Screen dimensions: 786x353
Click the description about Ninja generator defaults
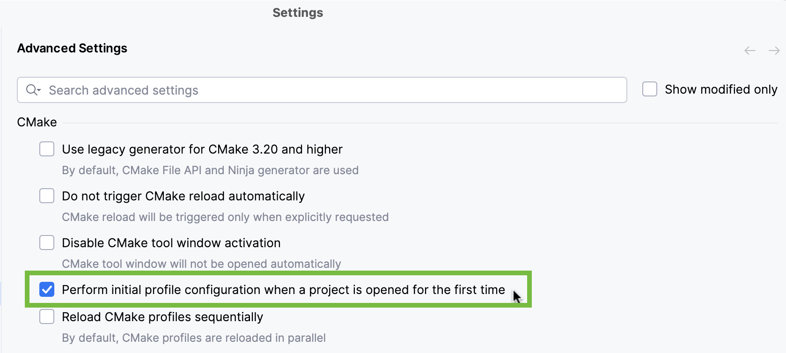[210, 170]
